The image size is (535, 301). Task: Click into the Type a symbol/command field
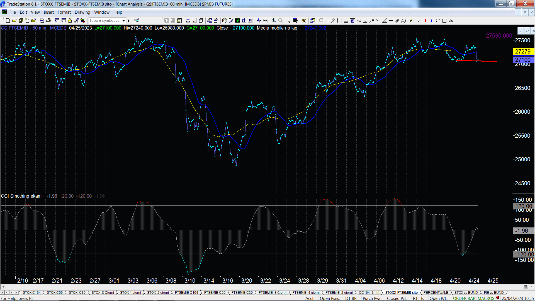pos(104,20)
